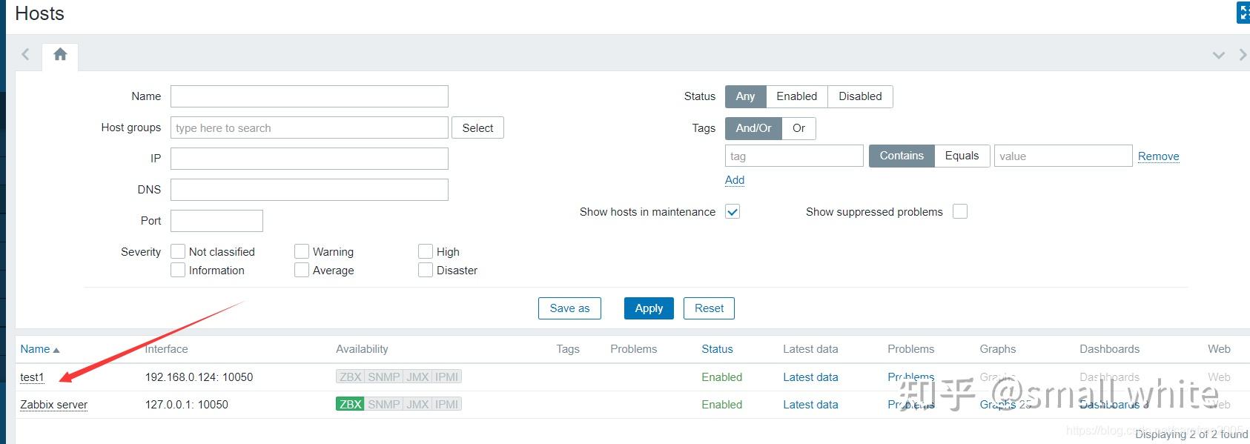Image resolution: width=1250 pixels, height=444 pixels.
Task: Open Graphs link for Zabbix server
Action: coord(998,405)
